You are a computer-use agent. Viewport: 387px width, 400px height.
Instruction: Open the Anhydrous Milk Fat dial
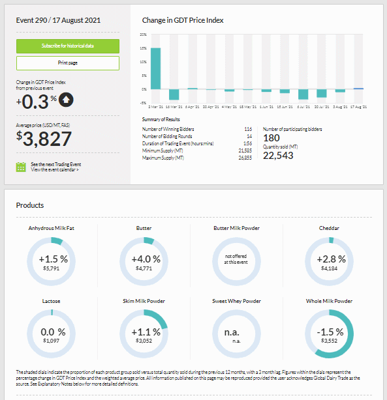tap(51, 261)
